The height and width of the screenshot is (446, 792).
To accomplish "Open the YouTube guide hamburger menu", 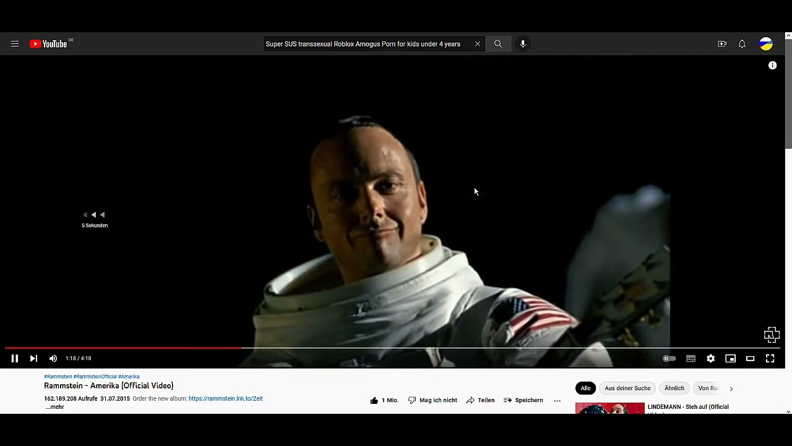I will click(15, 44).
